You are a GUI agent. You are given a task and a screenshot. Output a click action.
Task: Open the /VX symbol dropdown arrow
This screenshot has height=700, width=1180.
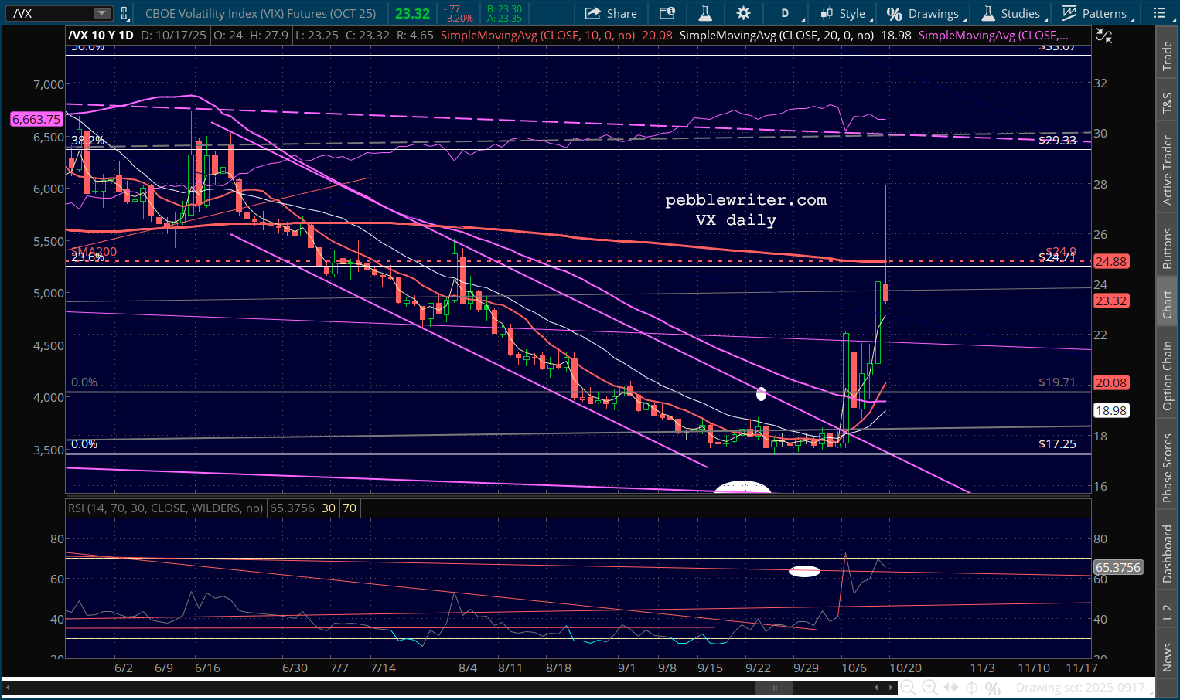[102, 13]
